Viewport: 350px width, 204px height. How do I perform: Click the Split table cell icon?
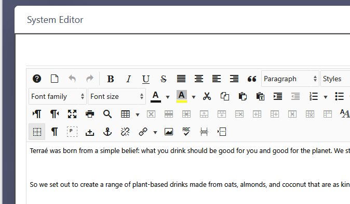[310, 114]
